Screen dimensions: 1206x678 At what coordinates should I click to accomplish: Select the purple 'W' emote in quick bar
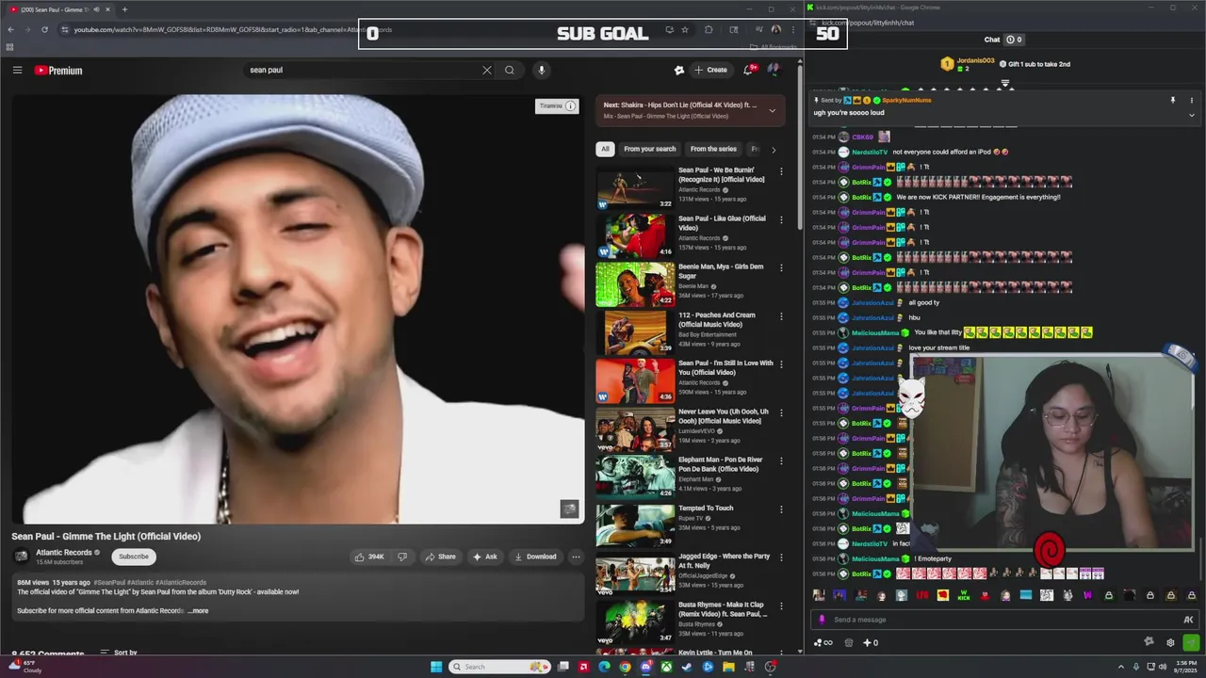click(x=1088, y=595)
